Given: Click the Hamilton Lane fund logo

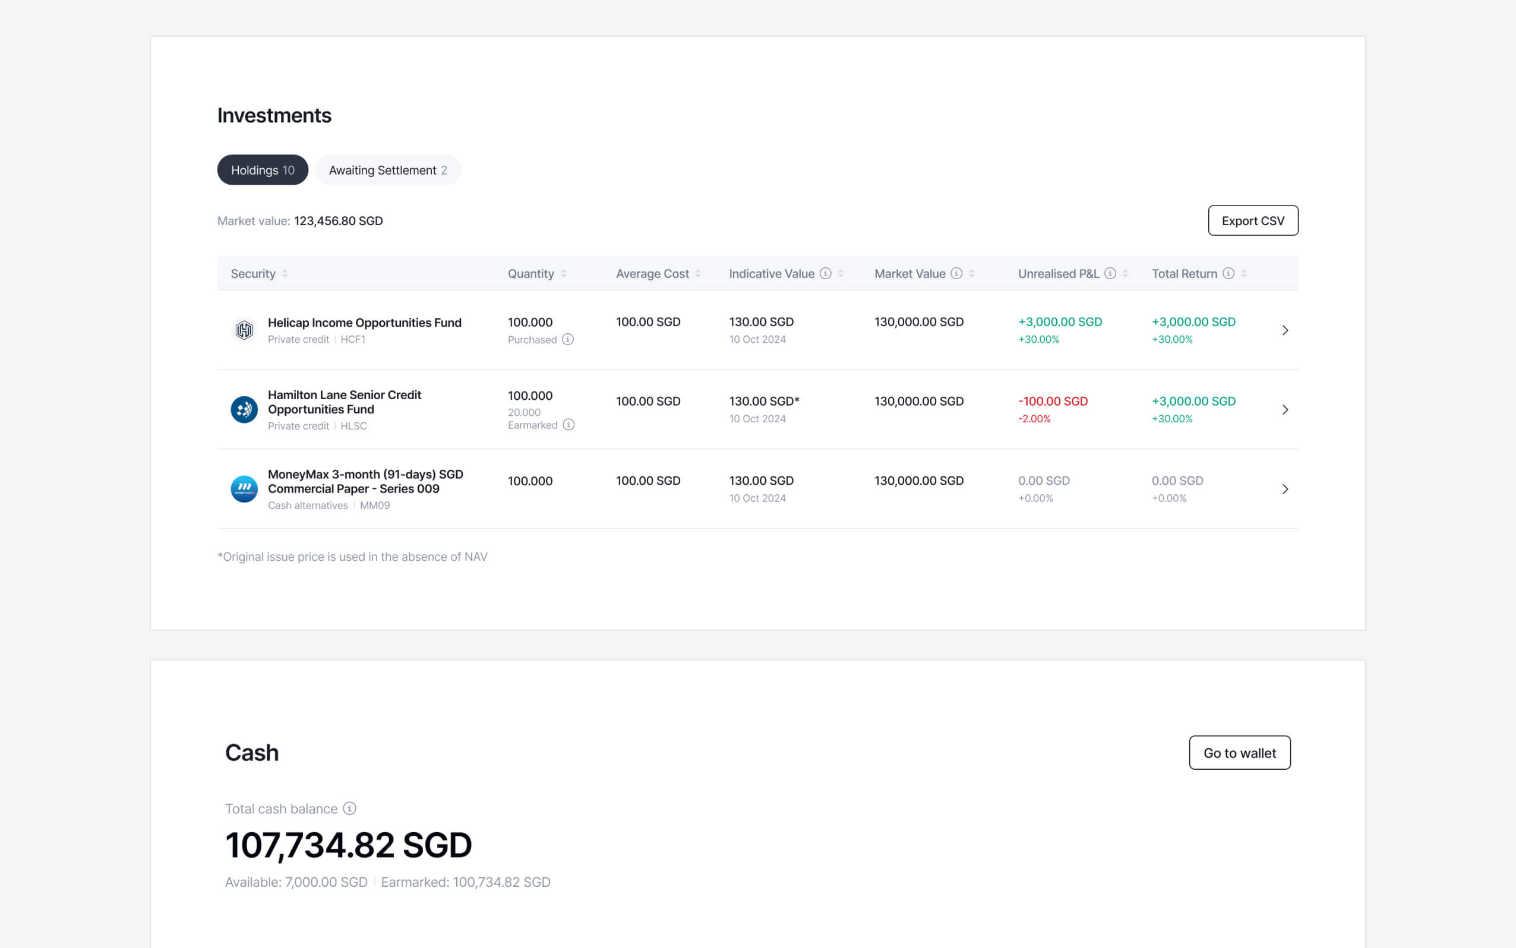Looking at the screenshot, I should pos(244,409).
